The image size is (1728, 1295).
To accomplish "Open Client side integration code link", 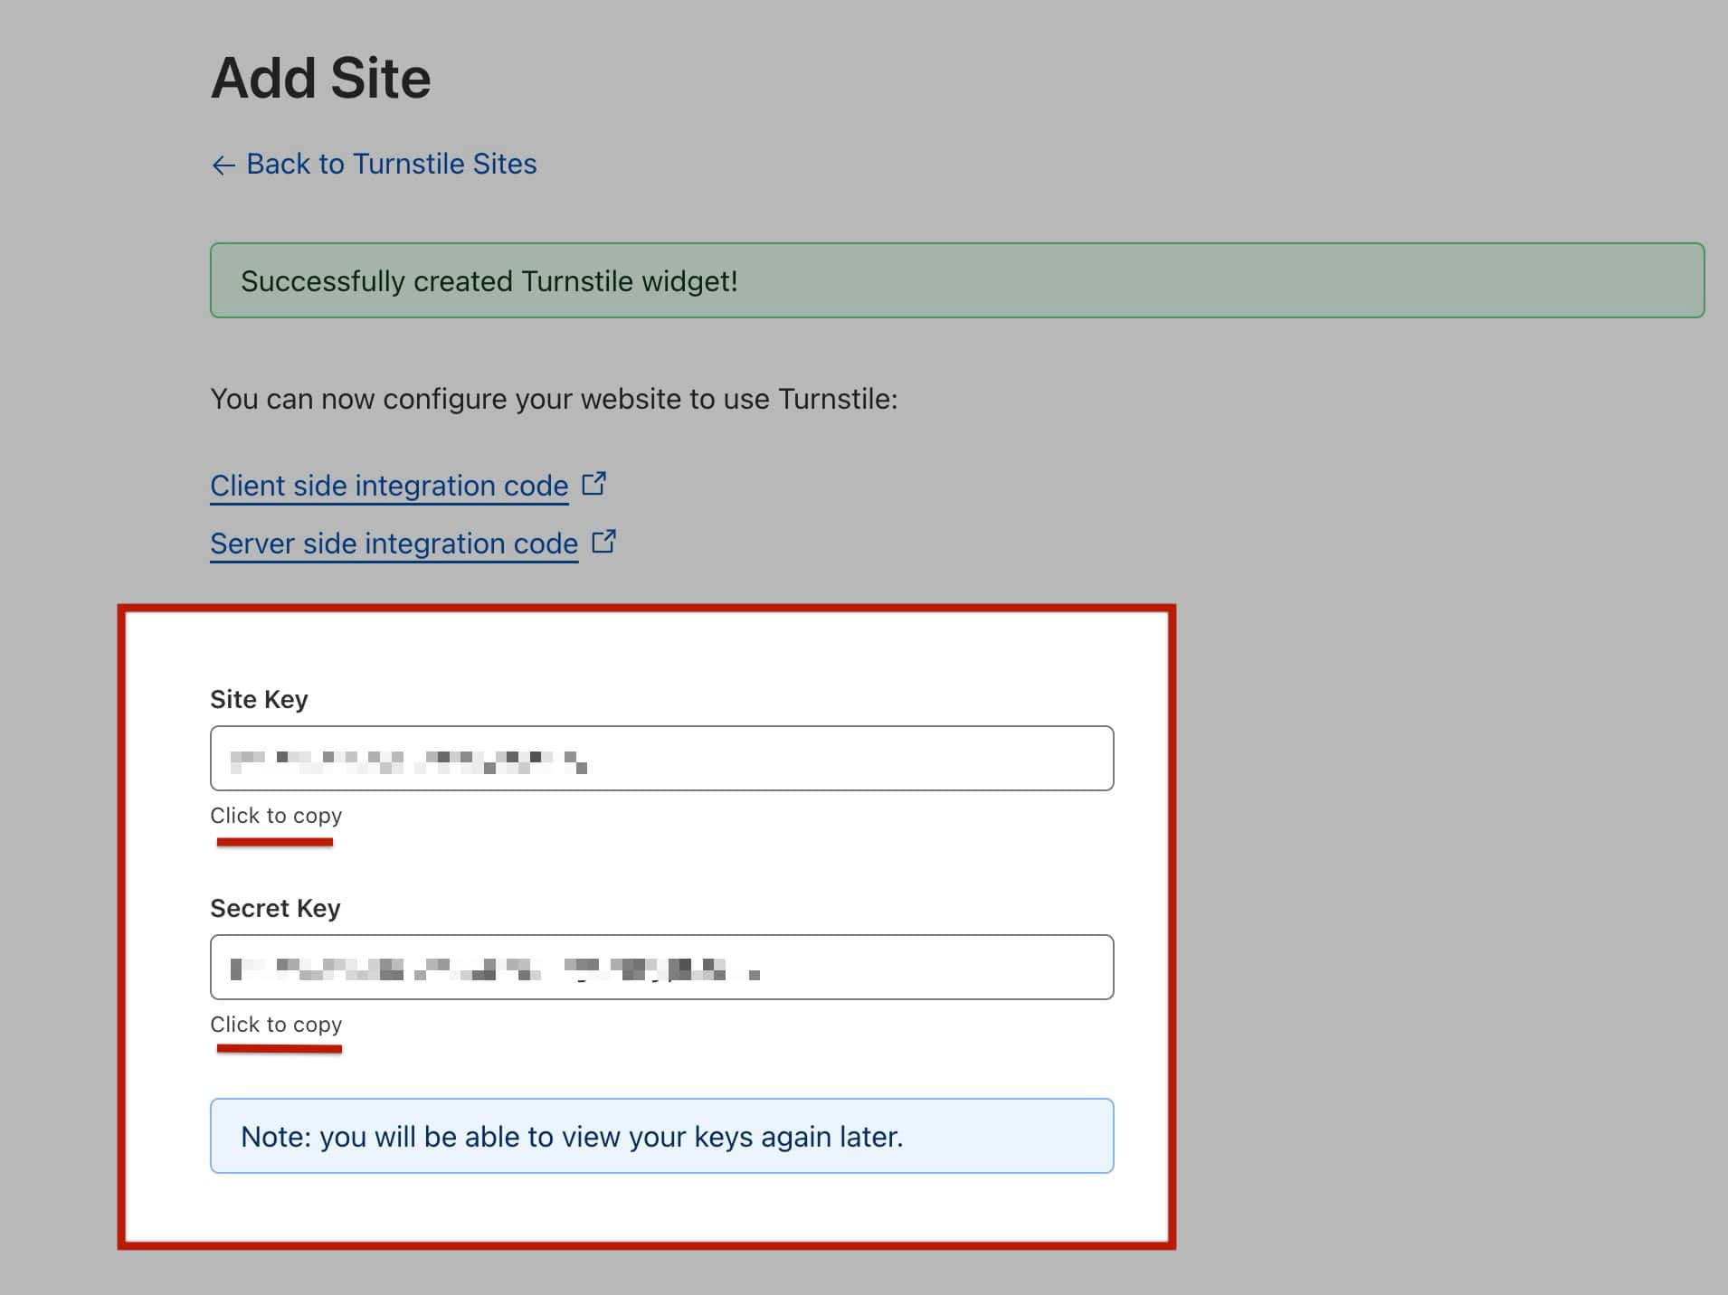I will [x=389, y=486].
